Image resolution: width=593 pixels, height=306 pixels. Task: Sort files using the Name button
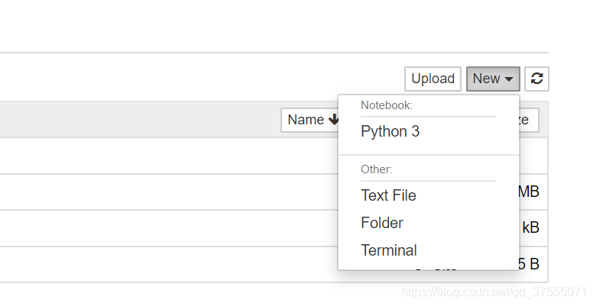coord(307,120)
